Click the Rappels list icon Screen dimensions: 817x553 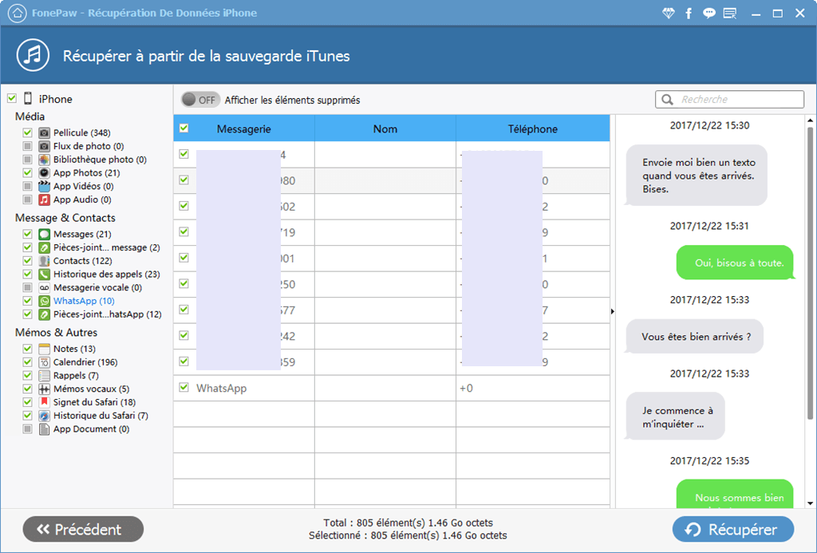[45, 376]
